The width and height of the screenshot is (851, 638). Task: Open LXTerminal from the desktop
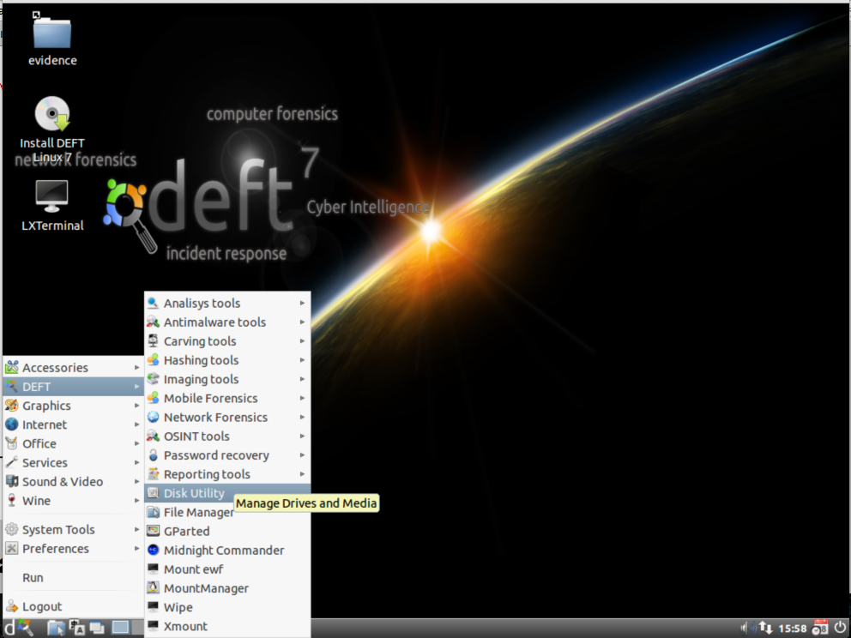(x=52, y=206)
